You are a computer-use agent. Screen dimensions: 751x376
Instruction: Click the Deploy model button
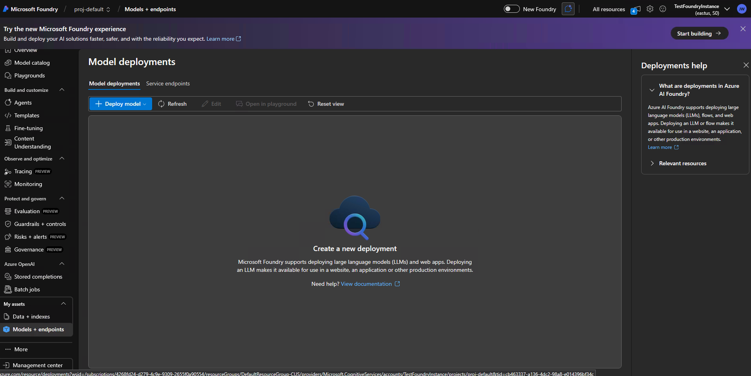tap(121, 104)
